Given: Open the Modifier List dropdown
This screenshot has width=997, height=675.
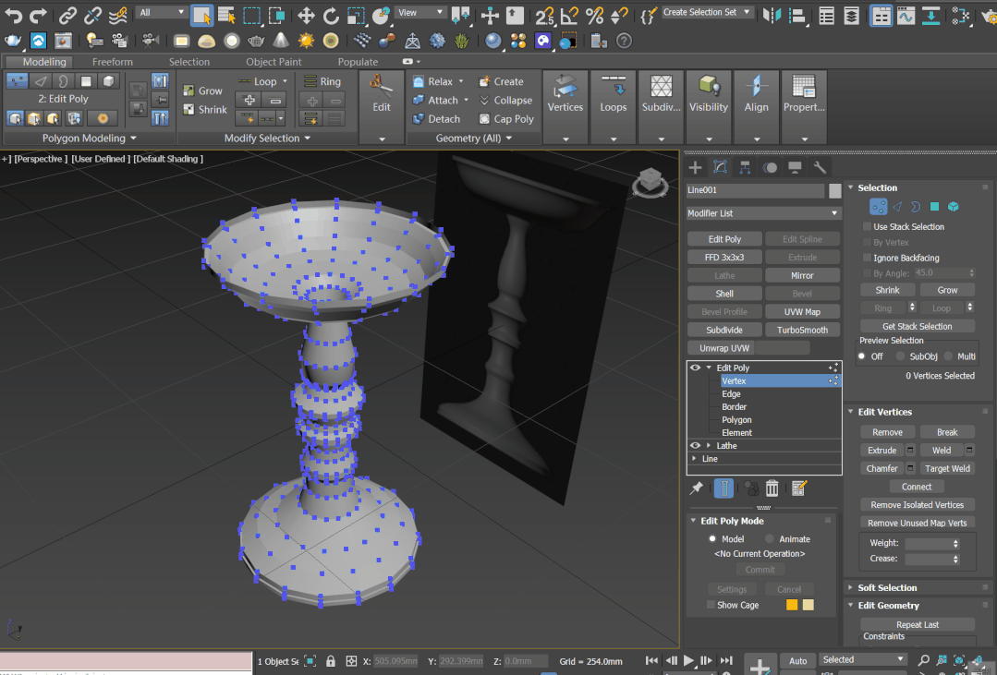Looking at the screenshot, I should [763, 213].
